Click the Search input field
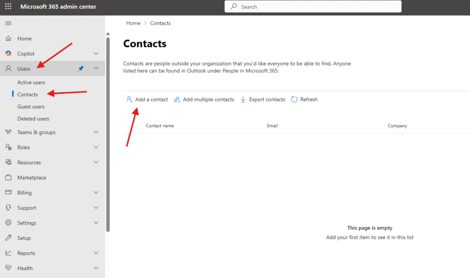 317,7
